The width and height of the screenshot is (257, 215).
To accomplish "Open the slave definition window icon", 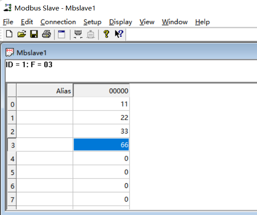I will 61,34.
